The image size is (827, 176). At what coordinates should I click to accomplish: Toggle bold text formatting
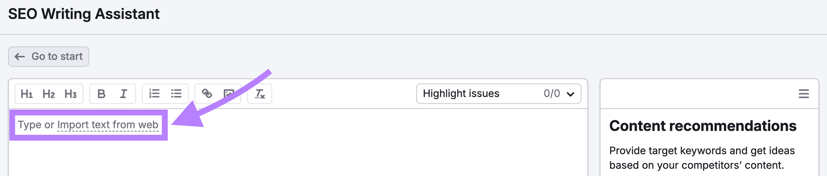tap(101, 94)
